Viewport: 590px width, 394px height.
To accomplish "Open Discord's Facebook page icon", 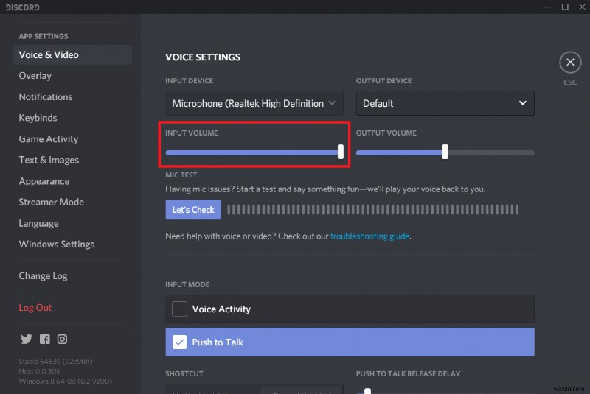I will (45, 340).
